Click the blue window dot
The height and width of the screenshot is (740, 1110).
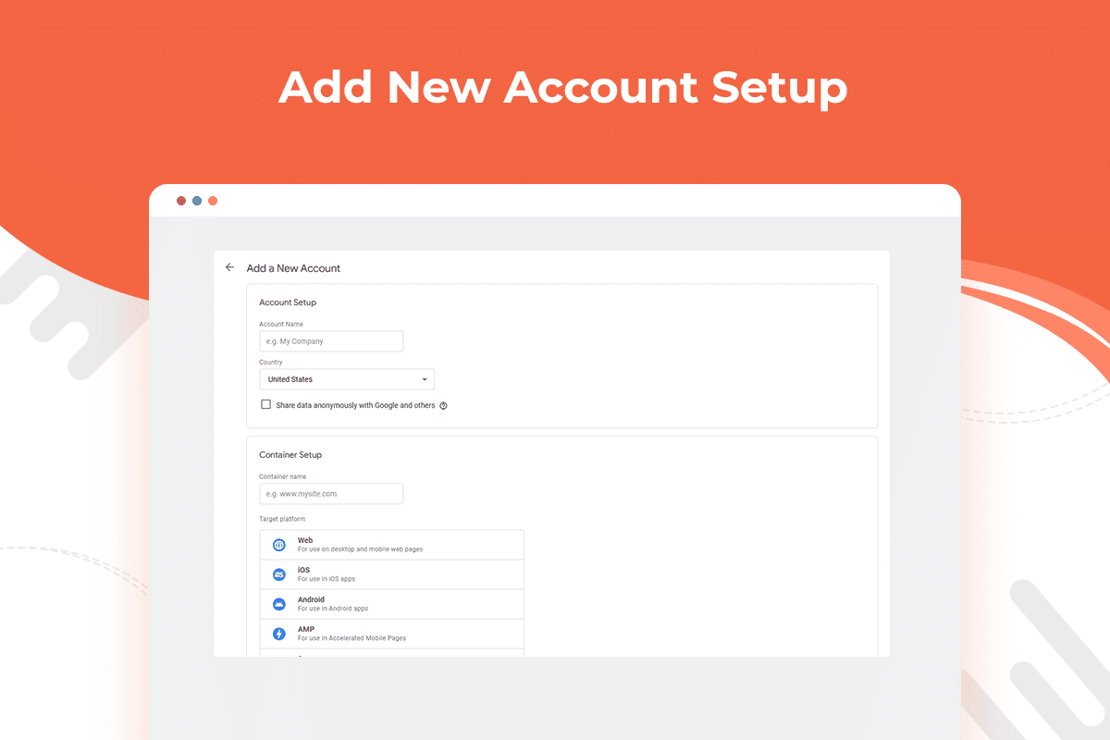[197, 200]
